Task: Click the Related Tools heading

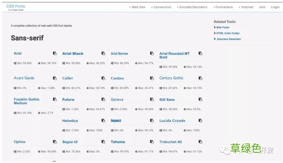Action: click(225, 22)
